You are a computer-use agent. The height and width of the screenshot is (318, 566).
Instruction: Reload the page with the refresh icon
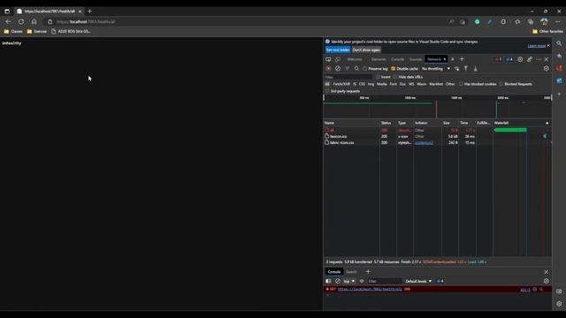click(x=21, y=21)
